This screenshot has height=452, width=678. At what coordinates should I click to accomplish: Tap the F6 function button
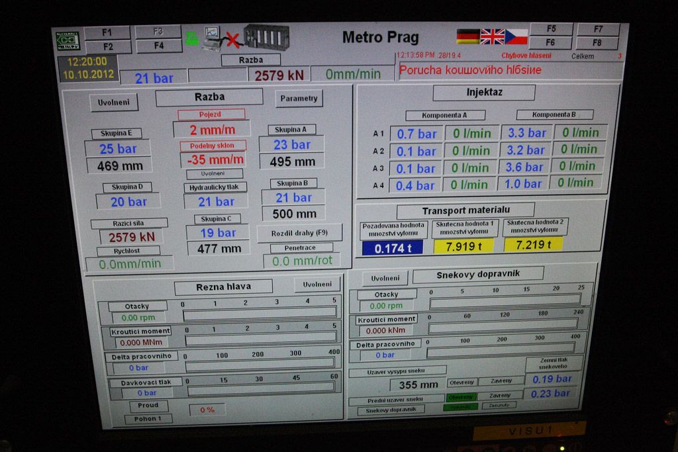coord(550,42)
